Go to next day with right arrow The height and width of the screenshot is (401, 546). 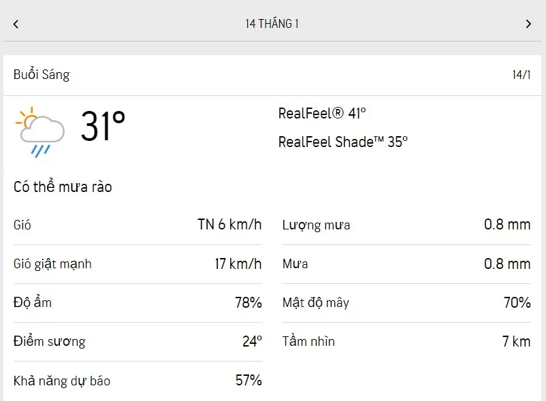pyautogui.click(x=528, y=24)
